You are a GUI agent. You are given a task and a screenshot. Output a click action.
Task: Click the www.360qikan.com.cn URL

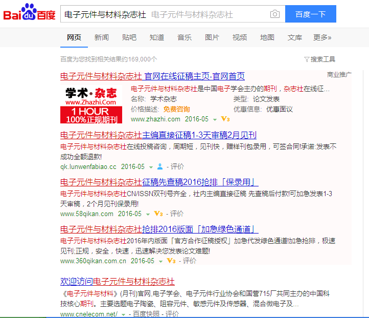tap(93, 261)
